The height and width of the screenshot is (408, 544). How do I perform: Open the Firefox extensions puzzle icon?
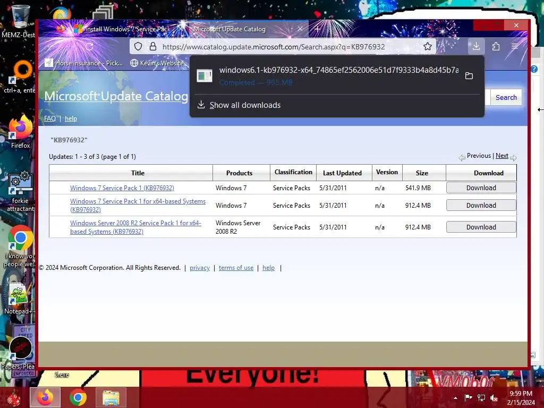[496, 46]
